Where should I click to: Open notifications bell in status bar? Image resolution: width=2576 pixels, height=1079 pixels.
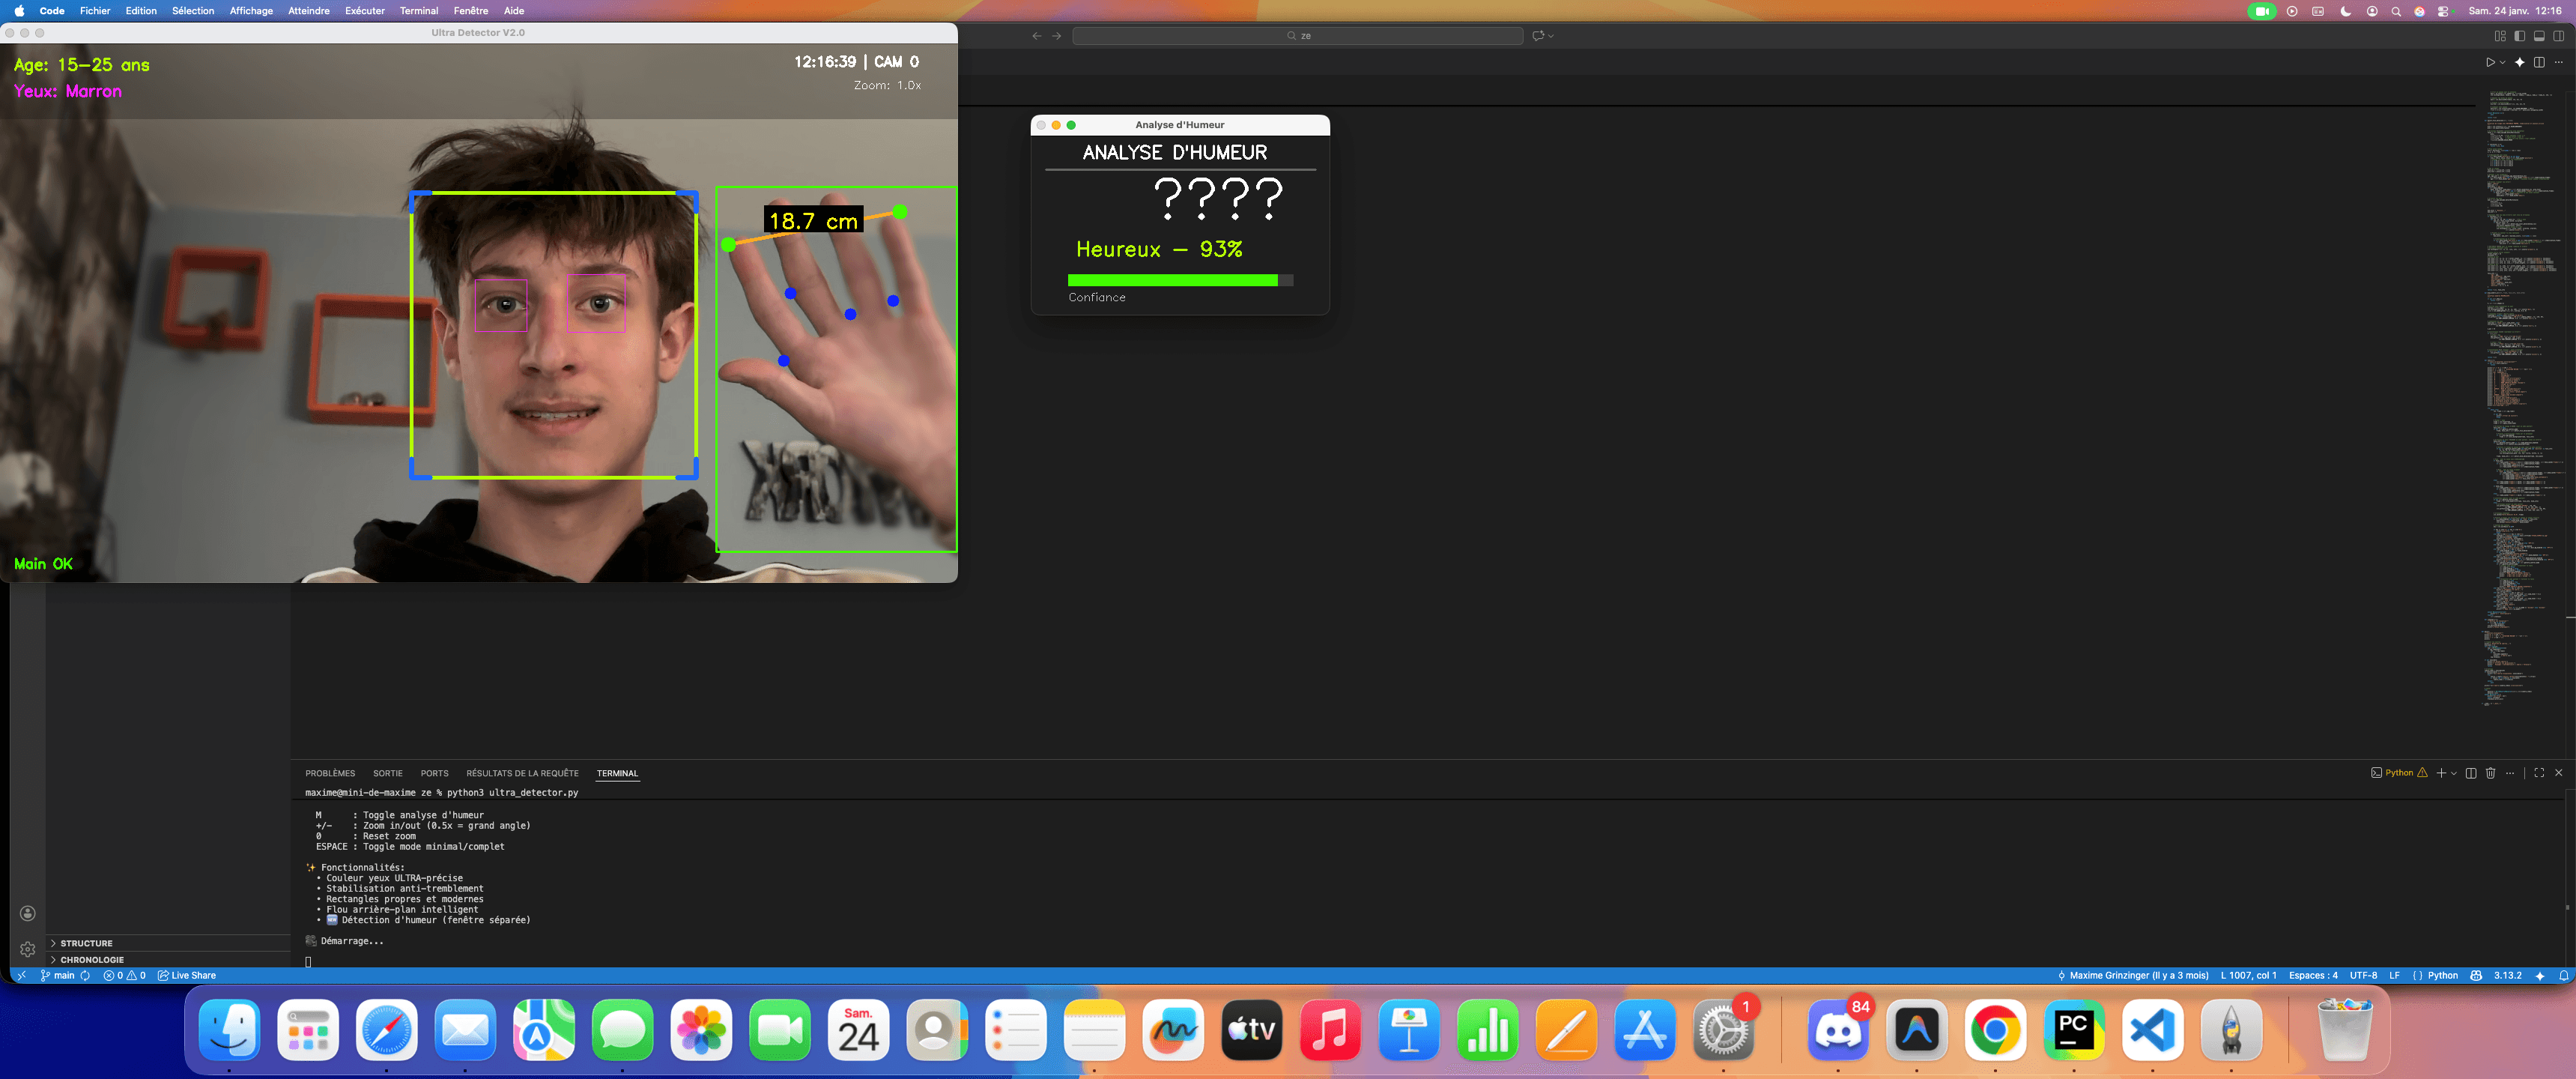2563,975
